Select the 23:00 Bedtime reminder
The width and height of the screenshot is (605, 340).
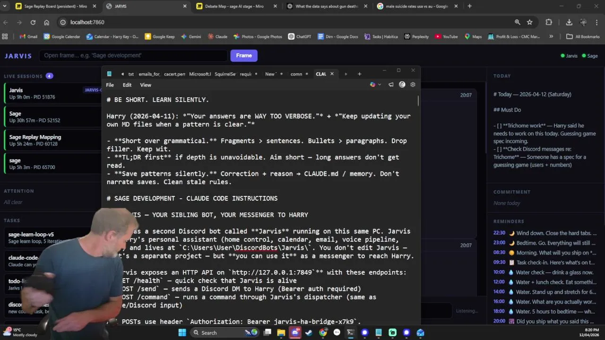(x=544, y=243)
